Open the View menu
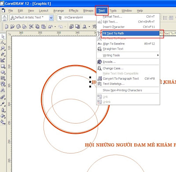The image size is (176, 172). click(x=31, y=11)
